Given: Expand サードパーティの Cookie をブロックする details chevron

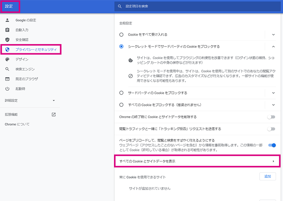Looking at the screenshot, I should click(x=273, y=93).
